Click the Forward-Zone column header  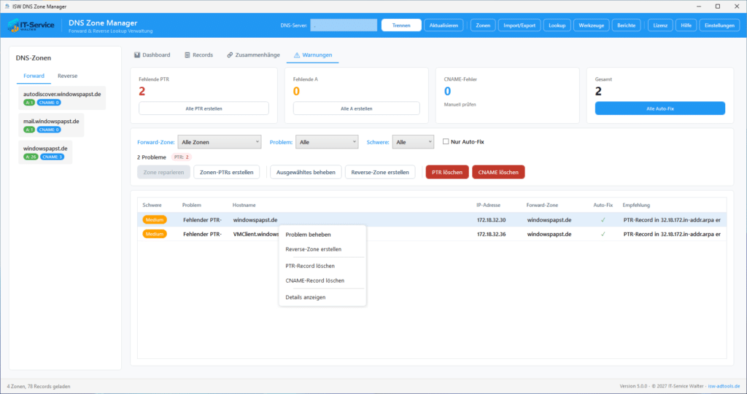pos(542,205)
